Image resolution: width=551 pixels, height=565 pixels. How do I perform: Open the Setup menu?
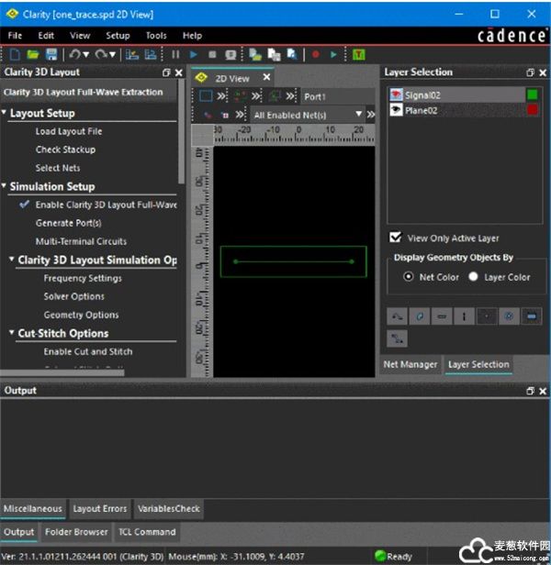(118, 36)
